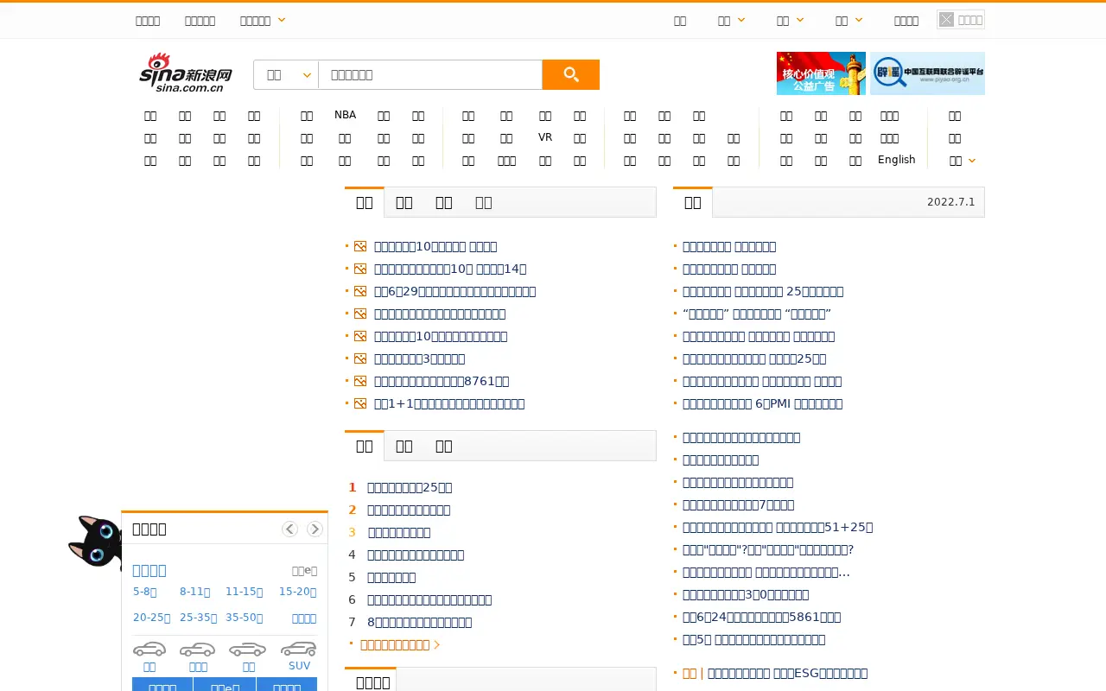The image size is (1106, 691).
Task: Click the orange magnifier search button
Action: click(570, 74)
